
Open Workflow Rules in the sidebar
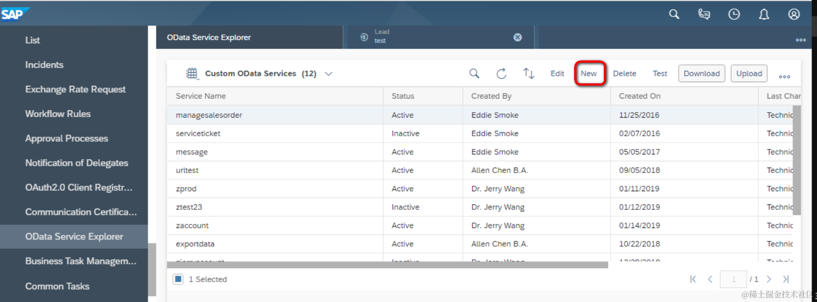58,114
